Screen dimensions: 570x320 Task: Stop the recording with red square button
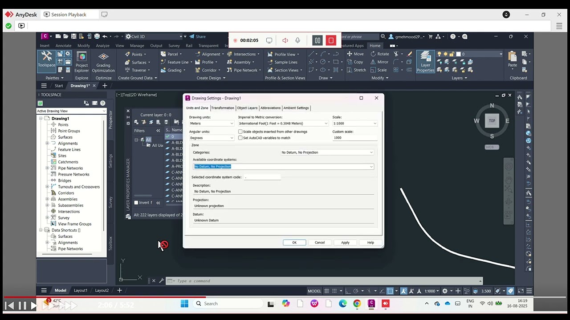(331, 40)
